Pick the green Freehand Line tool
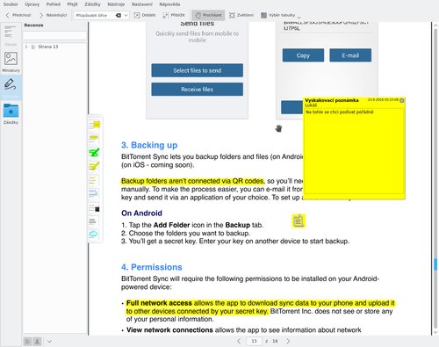Image resolution: width=439 pixels, height=347 pixels. tap(94, 152)
